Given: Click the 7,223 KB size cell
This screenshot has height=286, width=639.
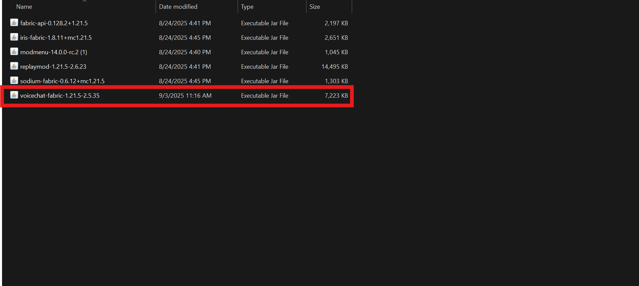Looking at the screenshot, I should click(336, 96).
